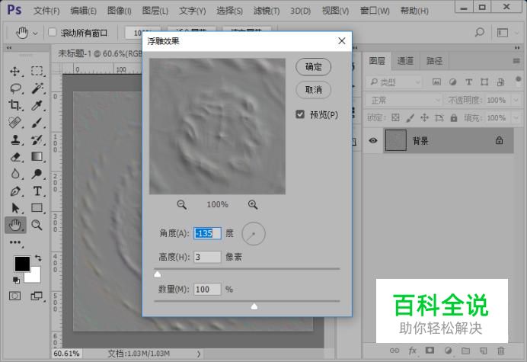
Task: Select the Crop tool
Action: pyautogui.click(x=15, y=105)
